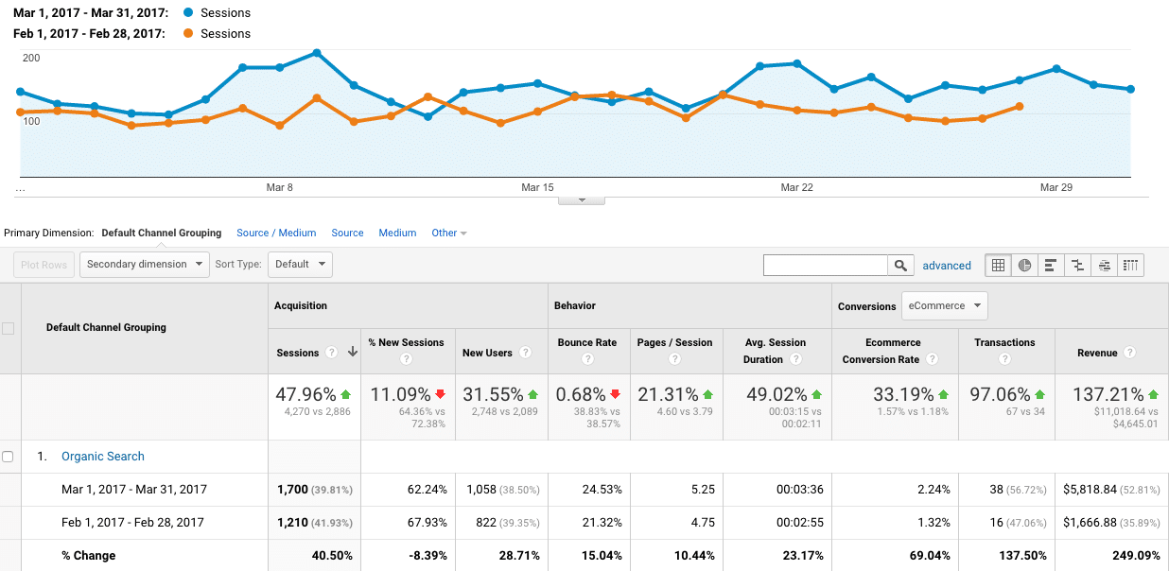
Task: Sort by the Transactions column header
Action: [1004, 342]
